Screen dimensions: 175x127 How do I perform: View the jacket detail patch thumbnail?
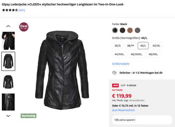pos(8,102)
